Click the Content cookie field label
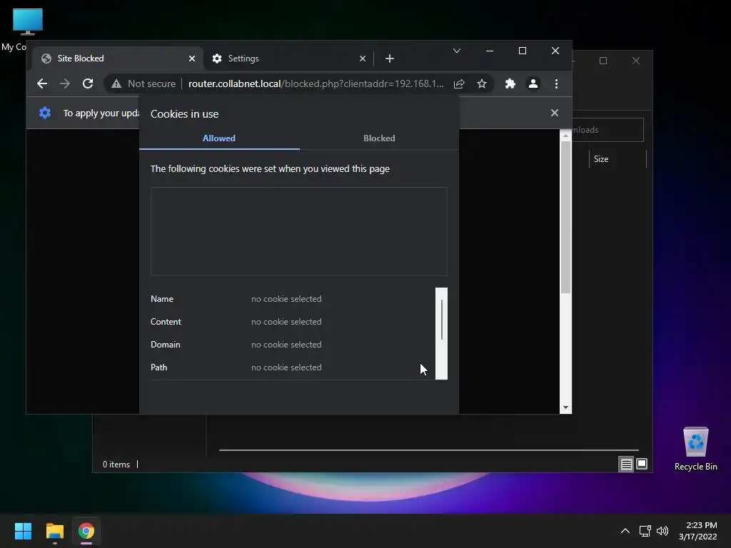The height and width of the screenshot is (548, 731). tap(166, 322)
